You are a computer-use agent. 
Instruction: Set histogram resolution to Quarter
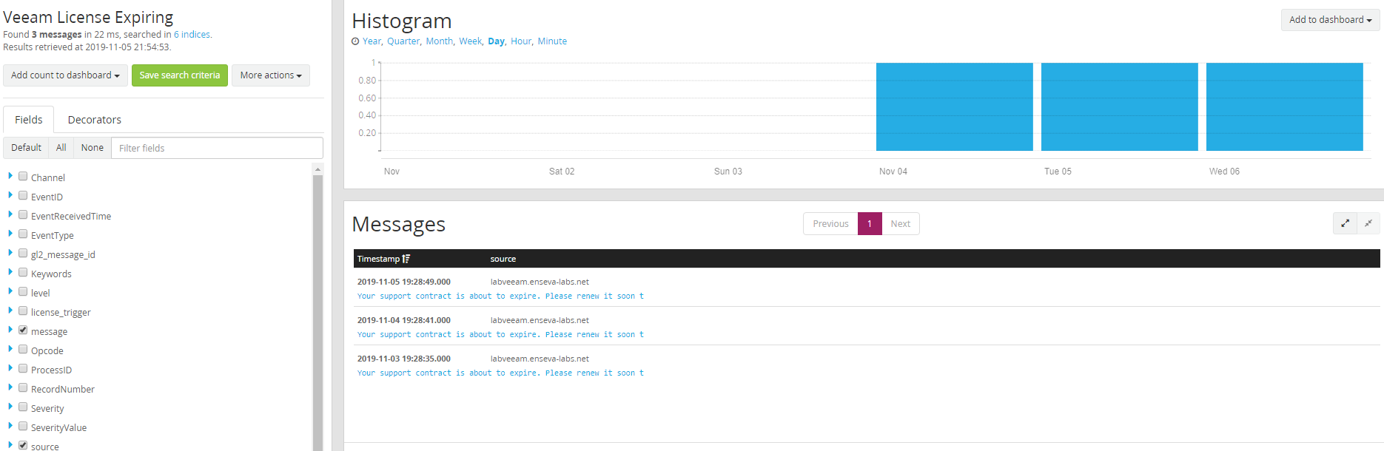[x=403, y=41]
